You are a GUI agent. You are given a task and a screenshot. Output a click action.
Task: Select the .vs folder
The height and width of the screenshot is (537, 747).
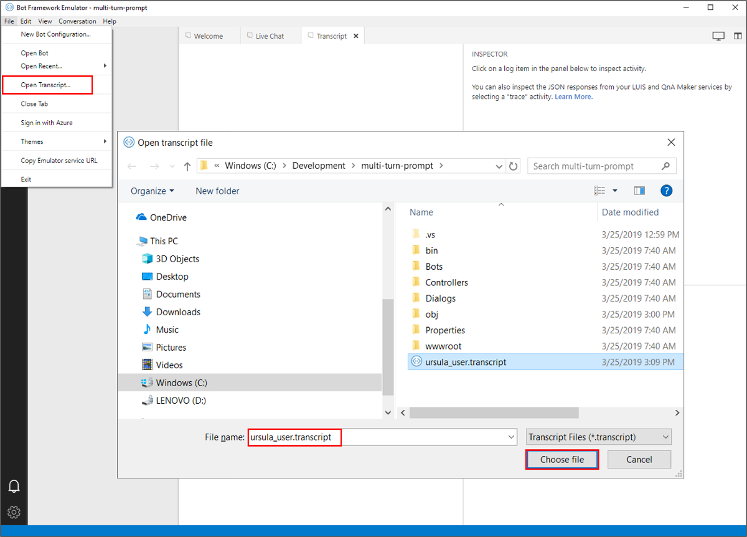pyautogui.click(x=423, y=235)
